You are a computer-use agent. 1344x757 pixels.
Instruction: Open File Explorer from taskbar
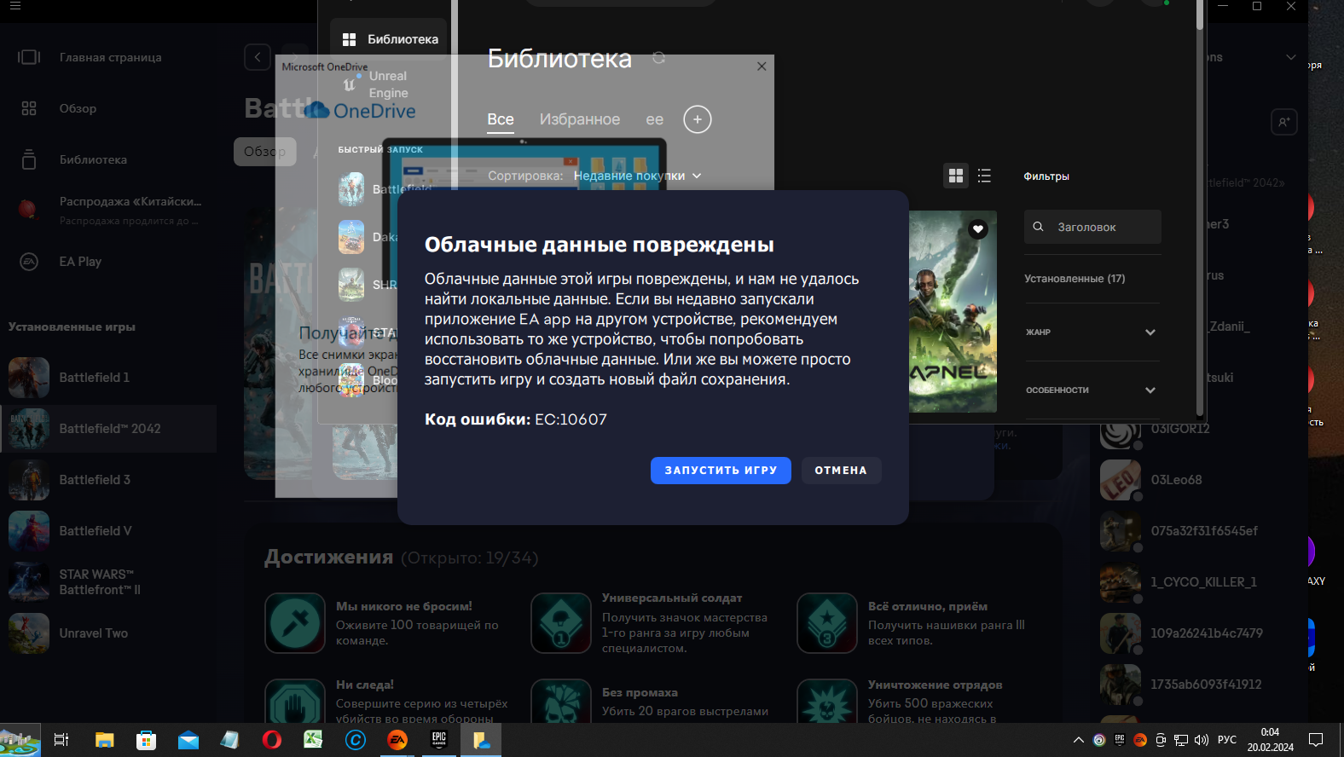[x=104, y=740]
